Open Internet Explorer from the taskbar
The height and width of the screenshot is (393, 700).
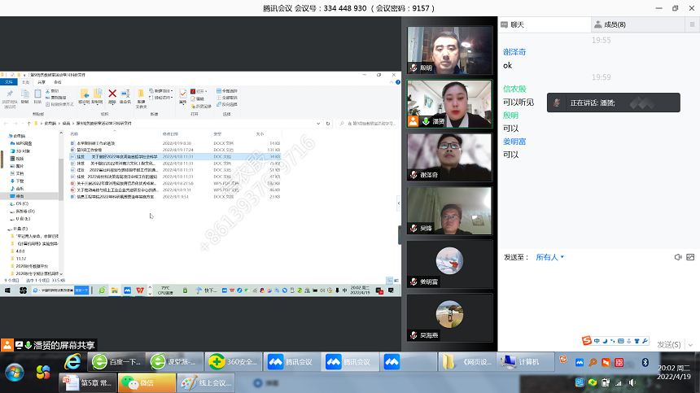tap(72, 361)
